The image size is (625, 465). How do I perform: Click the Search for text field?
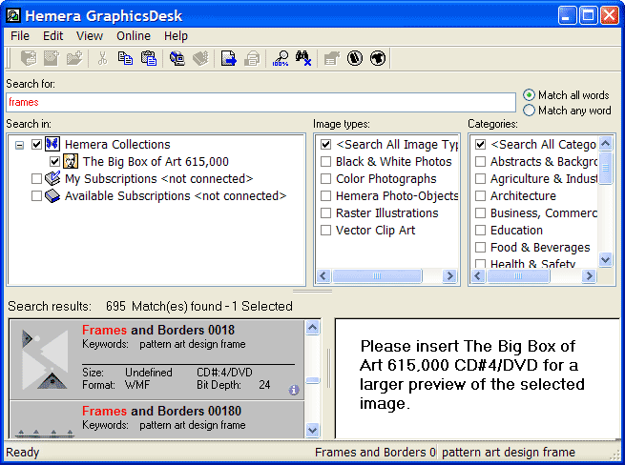tap(260, 102)
